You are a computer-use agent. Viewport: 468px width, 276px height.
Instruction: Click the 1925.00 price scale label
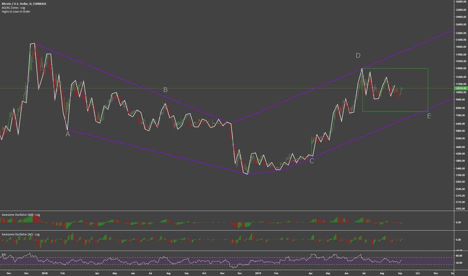point(461,209)
